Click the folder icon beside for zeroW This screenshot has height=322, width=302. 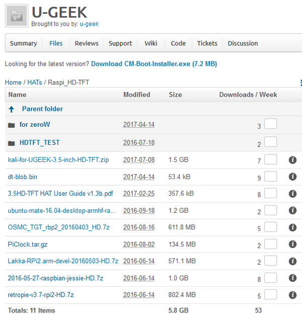click(11, 125)
